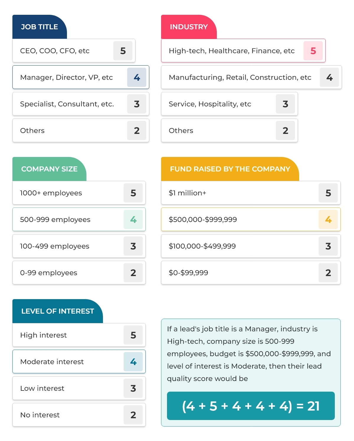Image resolution: width=354 pixels, height=441 pixels.
Task: Select the CEO, COO, CFO row
Action: pos(74,51)
